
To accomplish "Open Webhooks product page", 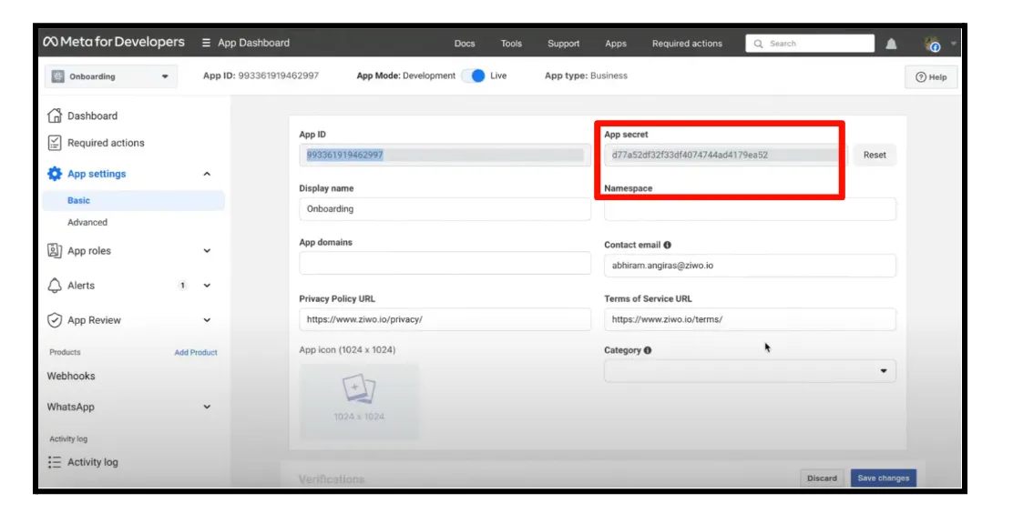I will 71,377.
